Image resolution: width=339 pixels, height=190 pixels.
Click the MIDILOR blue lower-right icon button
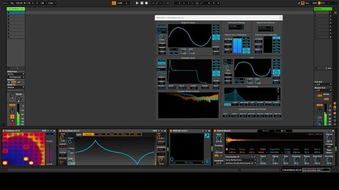(x=207, y=161)
